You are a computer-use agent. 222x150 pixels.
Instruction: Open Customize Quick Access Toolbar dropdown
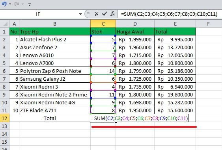pyautogui.click(x=30, y=5)
